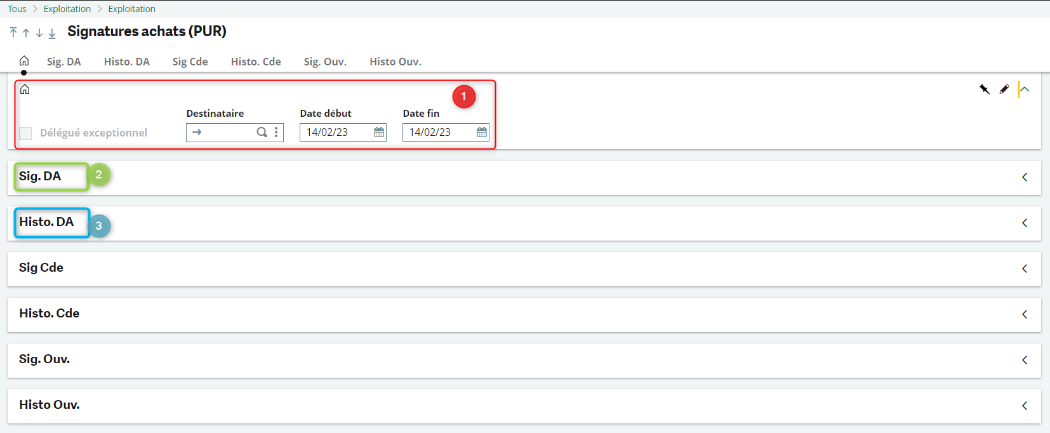Jump to last record arrow icon

[52, 32]
